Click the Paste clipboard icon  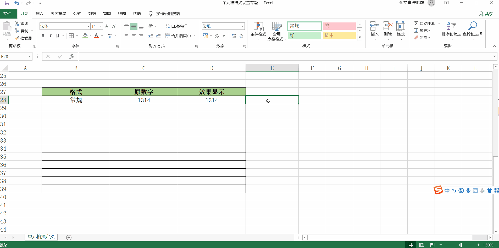coord(7,26)
